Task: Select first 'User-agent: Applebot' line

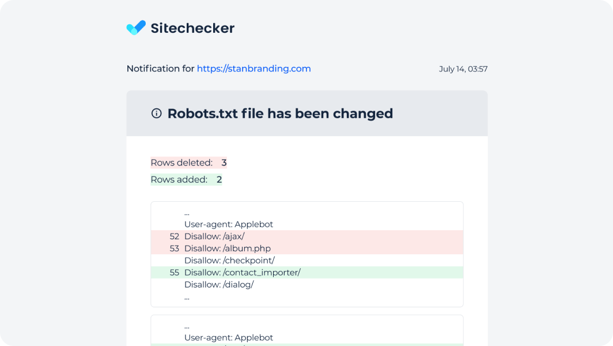Action: click(229, 224)
